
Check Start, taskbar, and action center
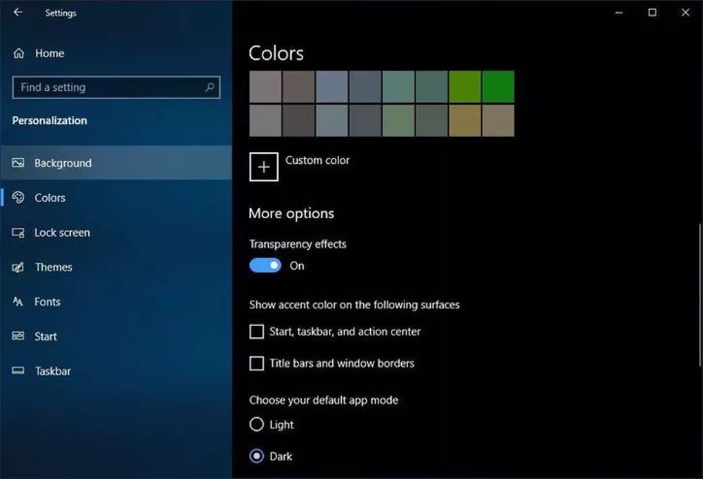click(256, 332)
